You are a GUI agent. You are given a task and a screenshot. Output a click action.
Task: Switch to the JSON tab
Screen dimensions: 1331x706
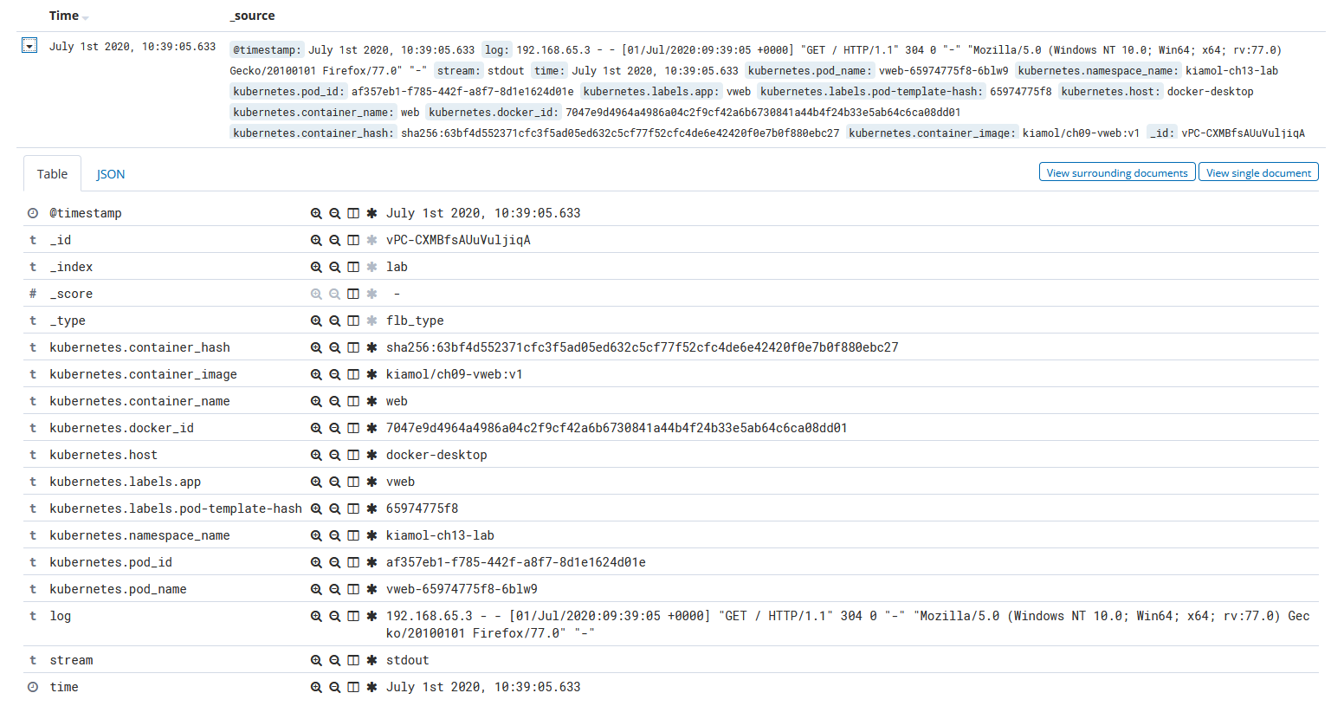pyautogui.click(x=110, y=173)
